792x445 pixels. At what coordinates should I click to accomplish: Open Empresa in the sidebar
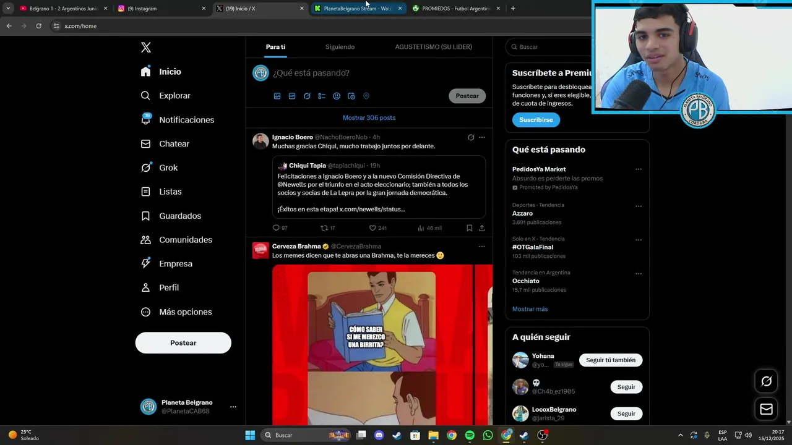tap(166, 263)
